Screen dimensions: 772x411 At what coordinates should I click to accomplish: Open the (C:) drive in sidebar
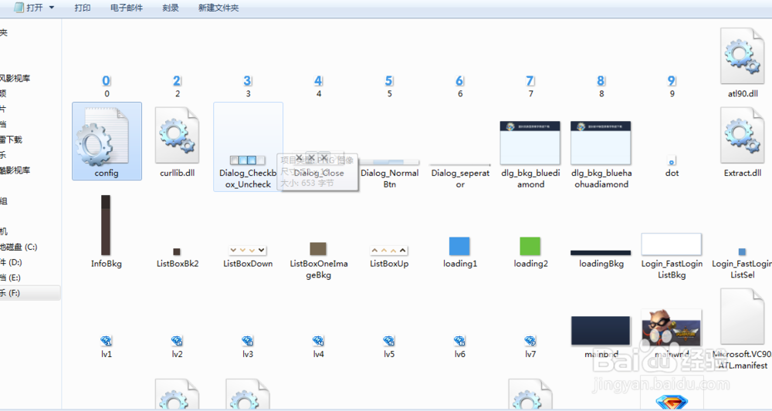pyautogui.click(x=19, y=247)
